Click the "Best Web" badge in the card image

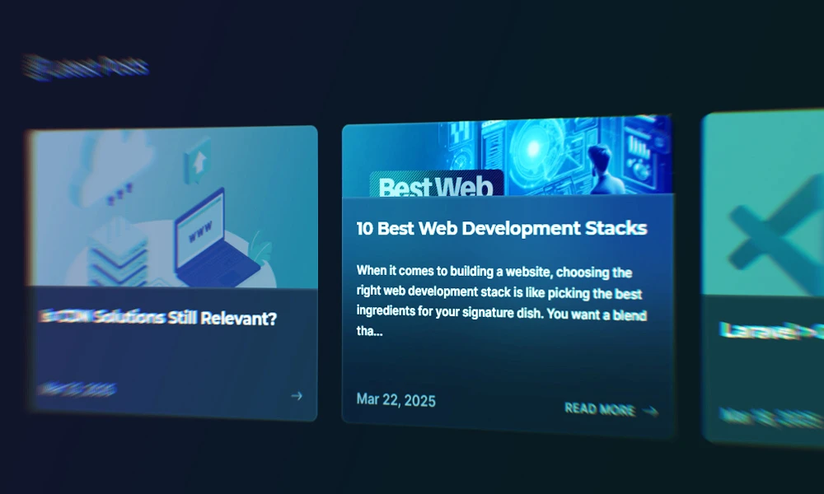tap(436, 184)
